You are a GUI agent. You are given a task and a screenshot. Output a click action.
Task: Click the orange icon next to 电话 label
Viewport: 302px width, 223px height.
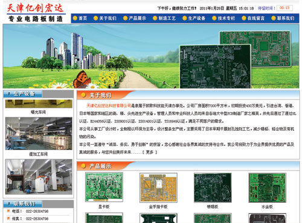click(8, 211)
